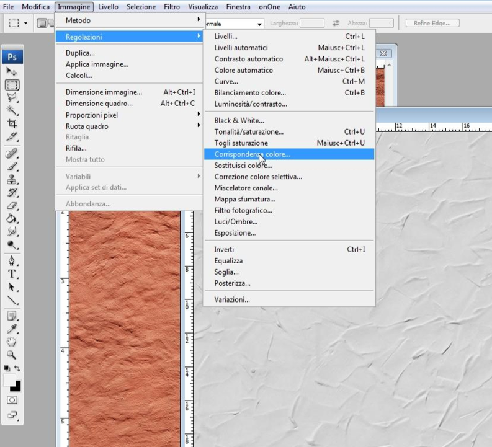Toggle Quick Mask mode

(x=12, y=400)
